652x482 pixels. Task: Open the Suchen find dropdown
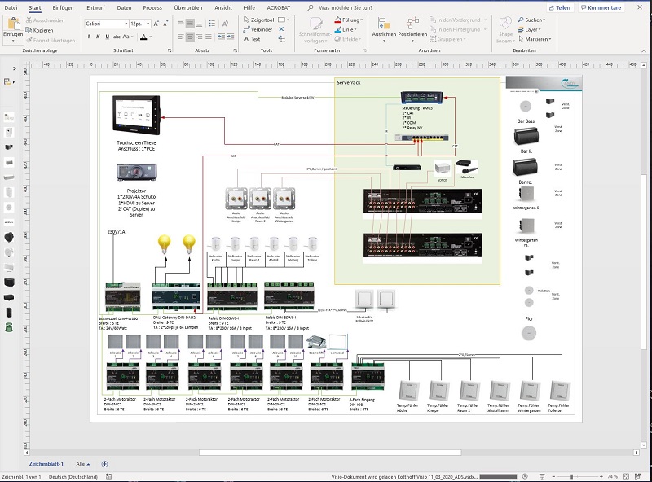532,20
